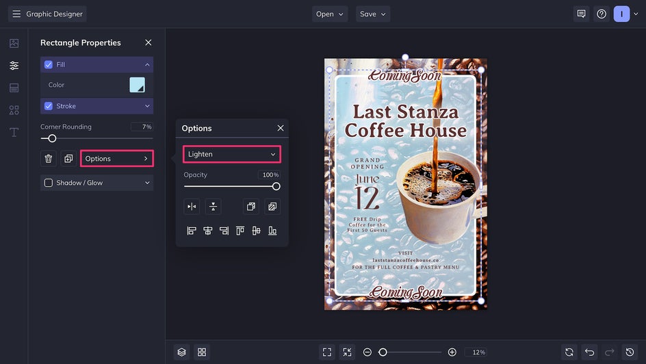646x364 pixels.
Task: Delete the rectangle with trash icon
Action: click(48, 159)
